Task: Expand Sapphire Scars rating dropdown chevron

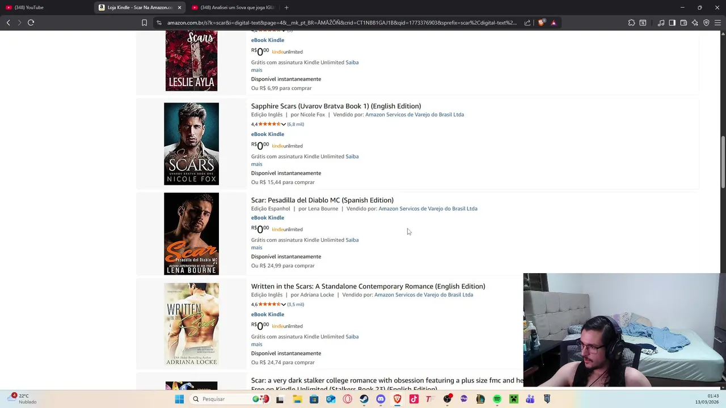Action: tap(283, 124)
